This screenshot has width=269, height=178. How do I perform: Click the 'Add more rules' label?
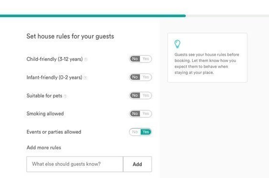tap(44, 147)
